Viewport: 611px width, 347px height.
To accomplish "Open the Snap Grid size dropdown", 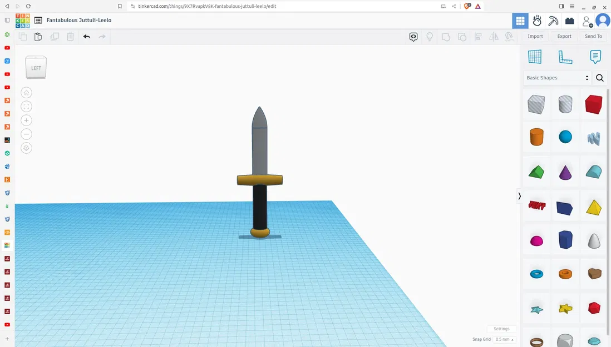I will coord(504,339).
